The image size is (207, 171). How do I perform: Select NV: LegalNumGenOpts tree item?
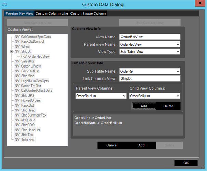[x=32, y=81]
